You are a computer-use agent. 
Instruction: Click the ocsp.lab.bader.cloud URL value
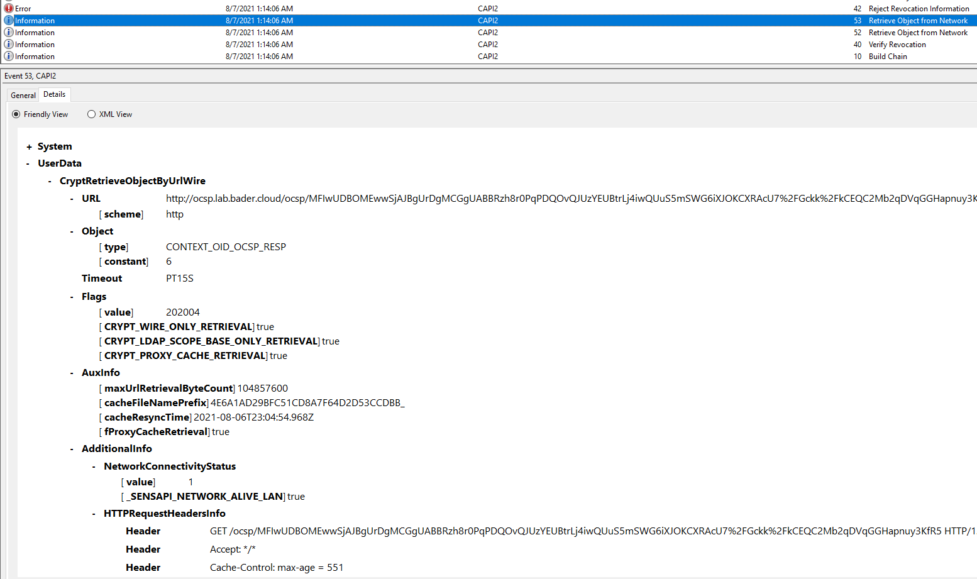tap(377, 198)
